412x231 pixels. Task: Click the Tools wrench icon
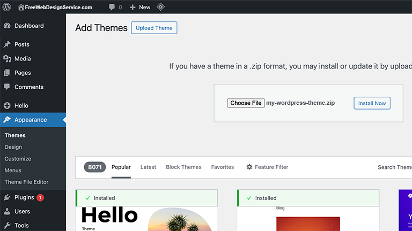click(x=7, y=225)
